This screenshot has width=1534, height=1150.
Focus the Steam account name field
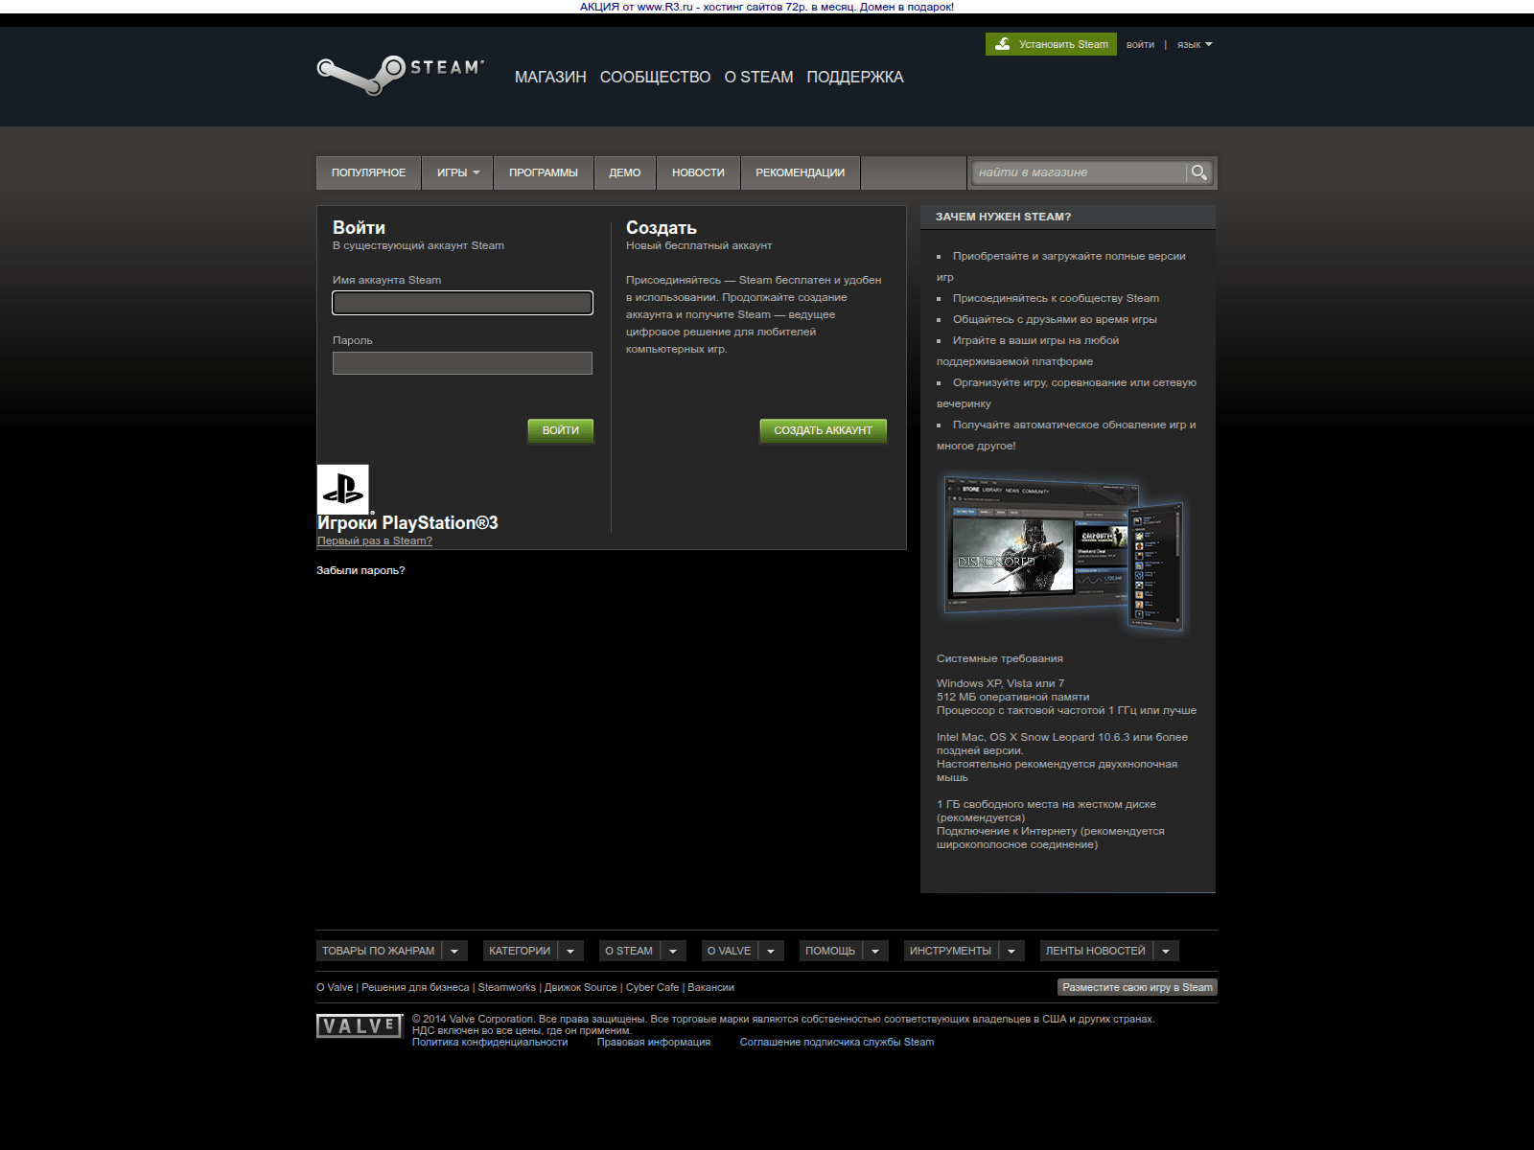pyautogui.click(x=462, y=303)
